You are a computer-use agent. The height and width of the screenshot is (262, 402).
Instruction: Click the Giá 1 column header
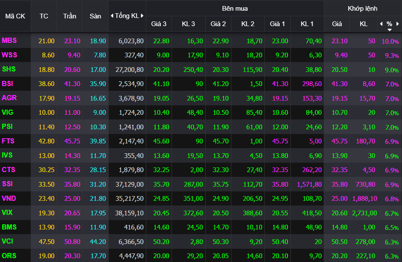[x=278, y=24]
